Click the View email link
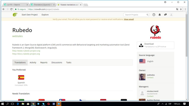189x106 pixels. 129,19
